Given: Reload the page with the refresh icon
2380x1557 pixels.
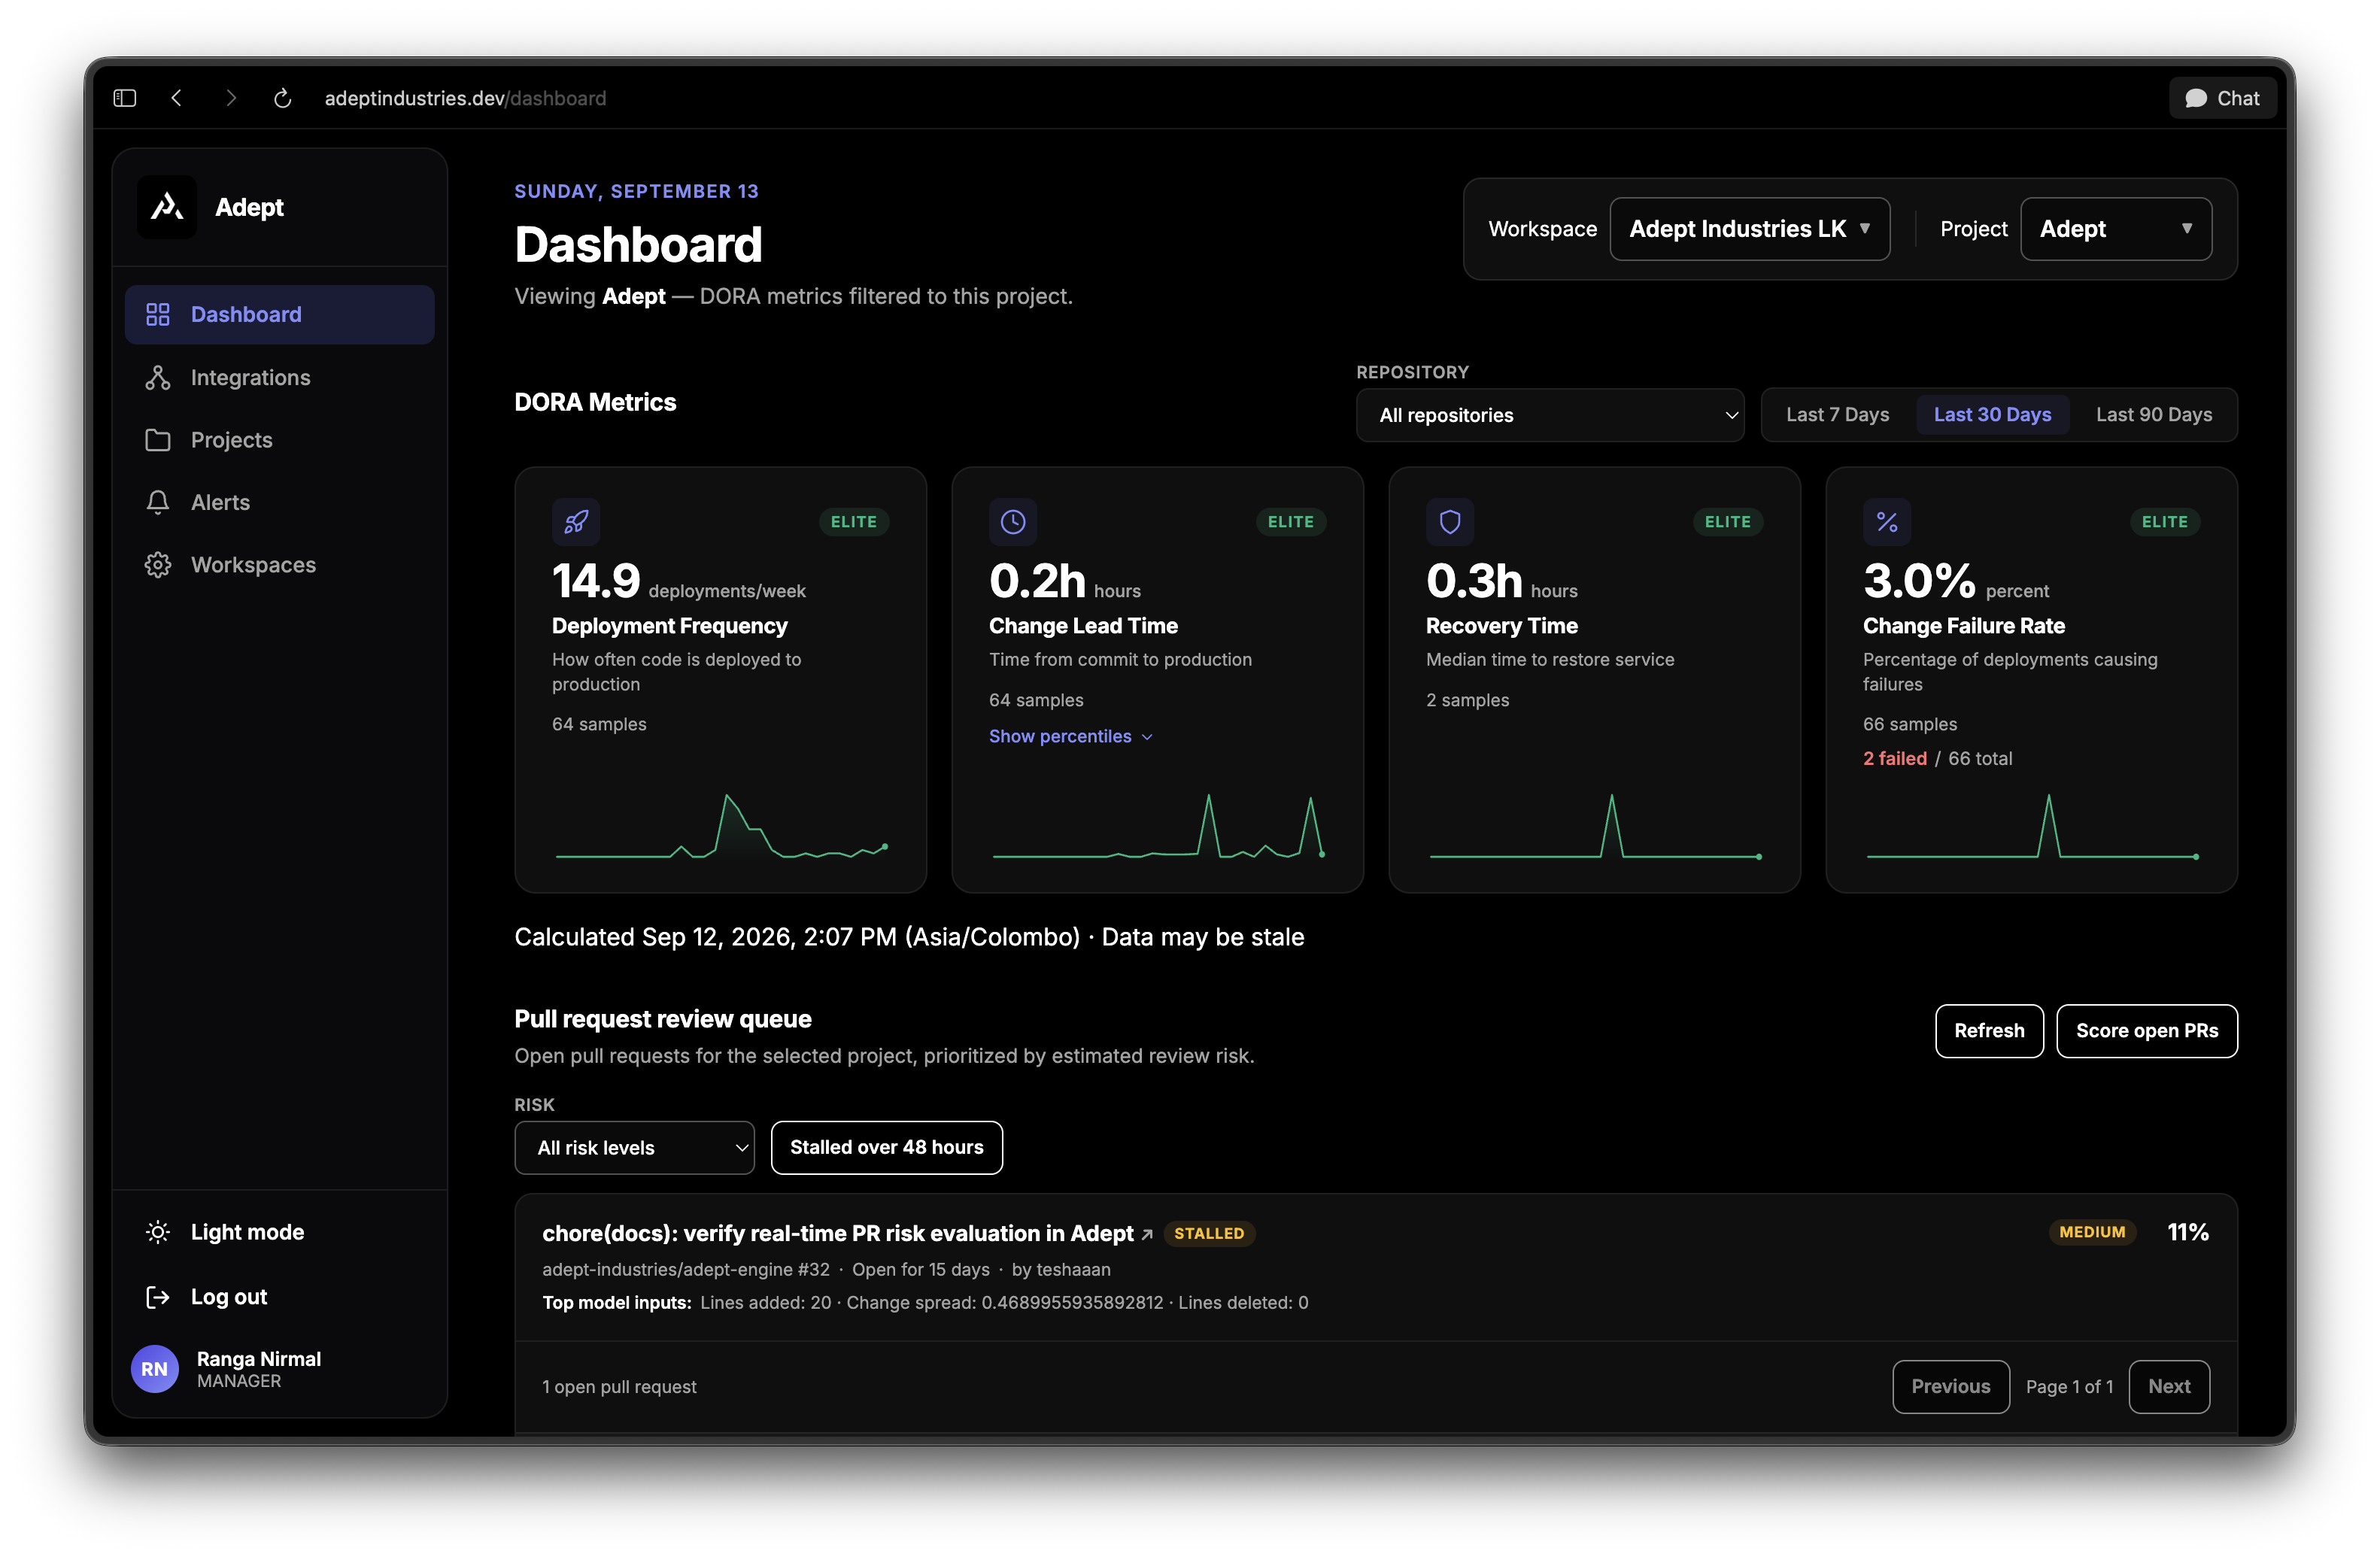Looking at the screenshot, I should click(283, 98).
